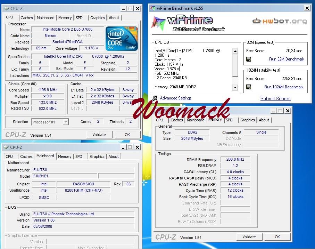The image size is (315, 249).
Task: Open the Processor #1 selection dropdown
Action: tap(66, 122)
